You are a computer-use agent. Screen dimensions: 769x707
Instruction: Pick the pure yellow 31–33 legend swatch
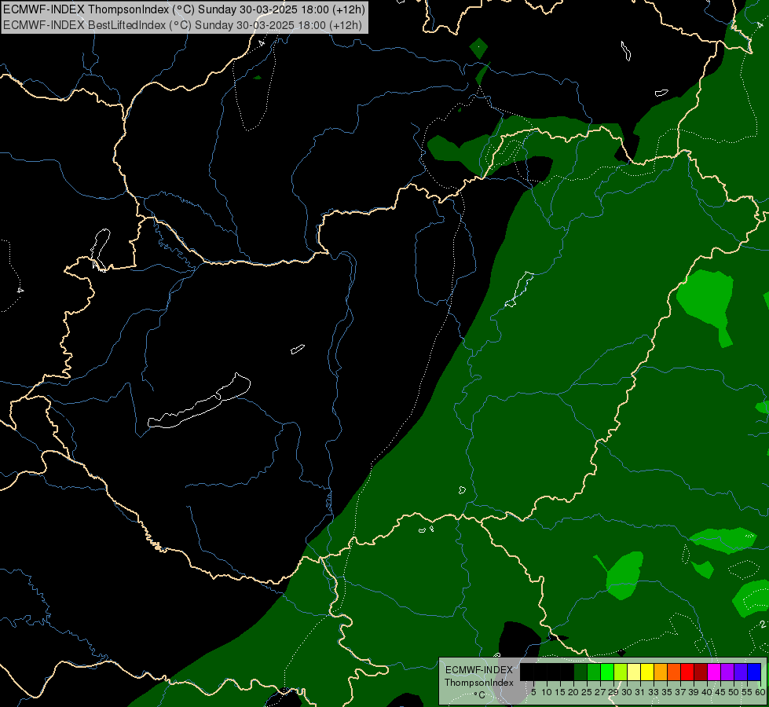pyautogui.click(x=647, y=672)
